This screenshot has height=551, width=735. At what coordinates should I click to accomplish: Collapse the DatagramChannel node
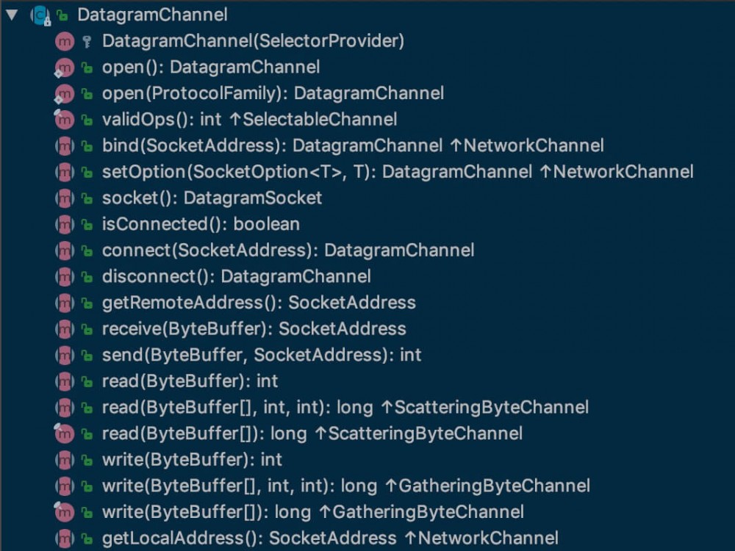[x=10, y=13]
